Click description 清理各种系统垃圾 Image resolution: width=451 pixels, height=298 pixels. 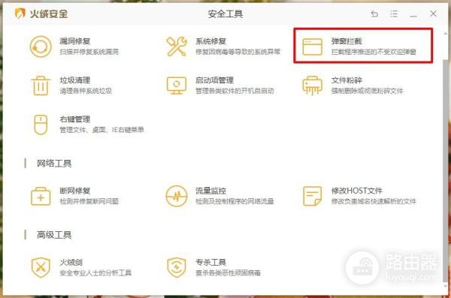pyautogui.click(x=86, y=91)
